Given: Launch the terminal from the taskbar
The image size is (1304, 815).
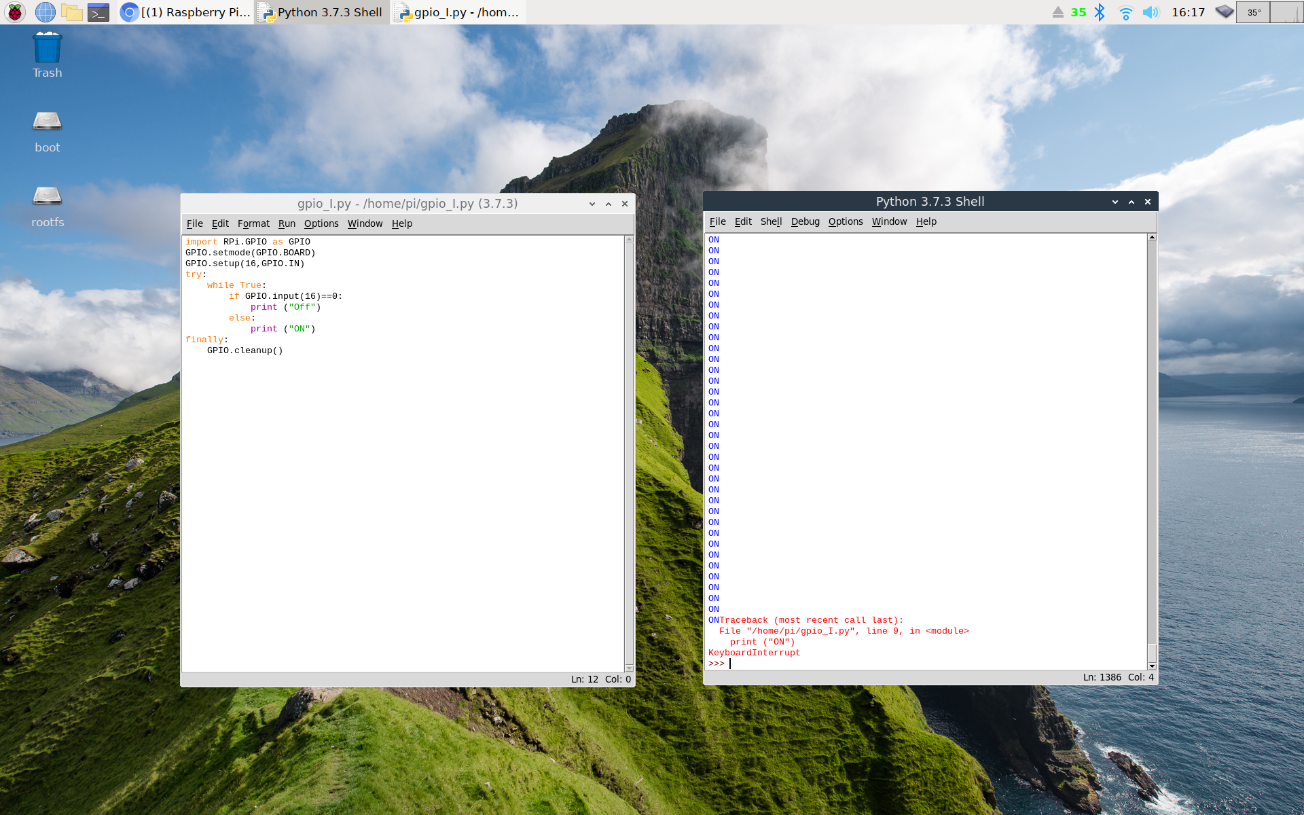Looking at the screenshot, I should point(98,12).
